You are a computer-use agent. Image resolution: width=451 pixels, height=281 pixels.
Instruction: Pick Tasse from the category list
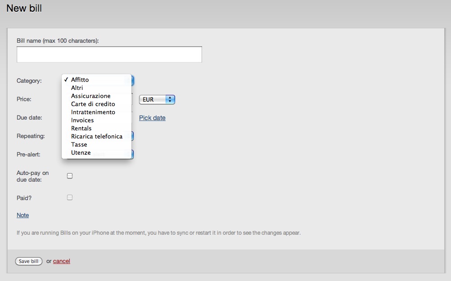pyautogui.click(x=79, y=144)
